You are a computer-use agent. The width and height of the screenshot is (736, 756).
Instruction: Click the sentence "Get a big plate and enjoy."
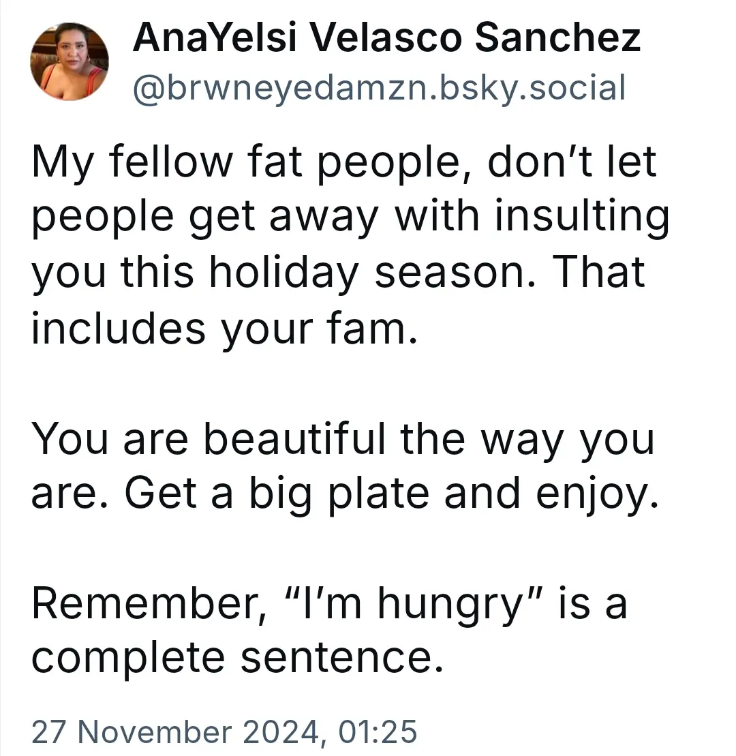392,494
